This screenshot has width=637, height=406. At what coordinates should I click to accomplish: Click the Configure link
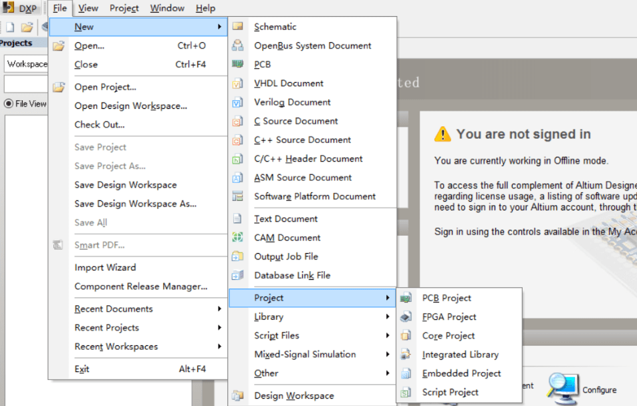(600, 389)
